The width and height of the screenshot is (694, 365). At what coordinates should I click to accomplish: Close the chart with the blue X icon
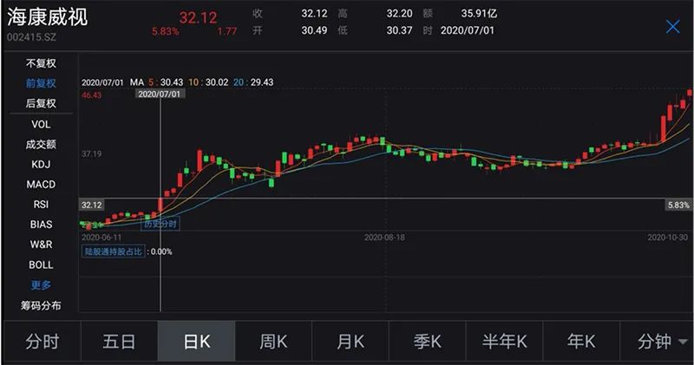coord(672,27)
